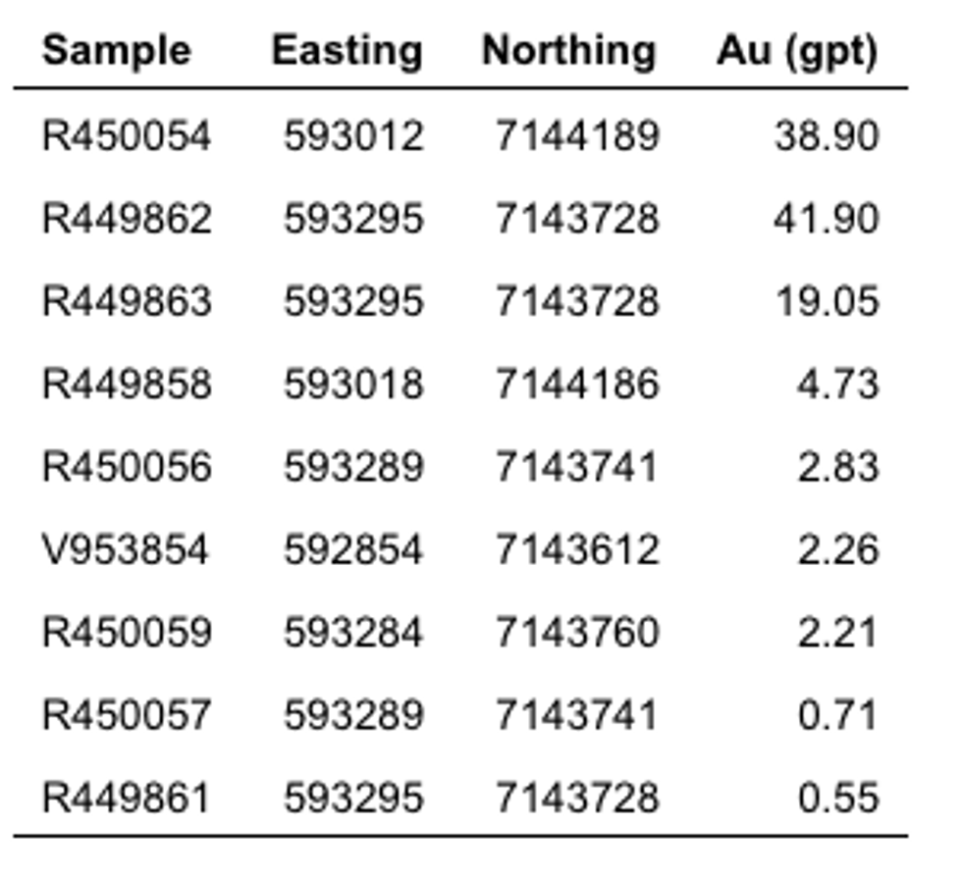Click sample ID R450057

click(x=127, y=714)
